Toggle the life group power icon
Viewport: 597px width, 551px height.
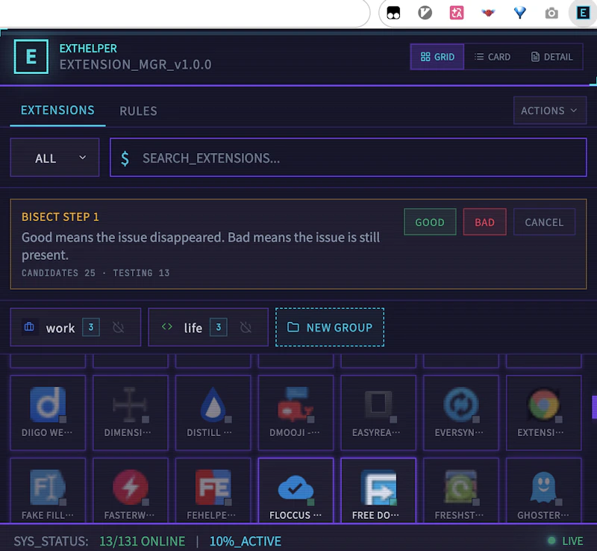coord(246,327)
